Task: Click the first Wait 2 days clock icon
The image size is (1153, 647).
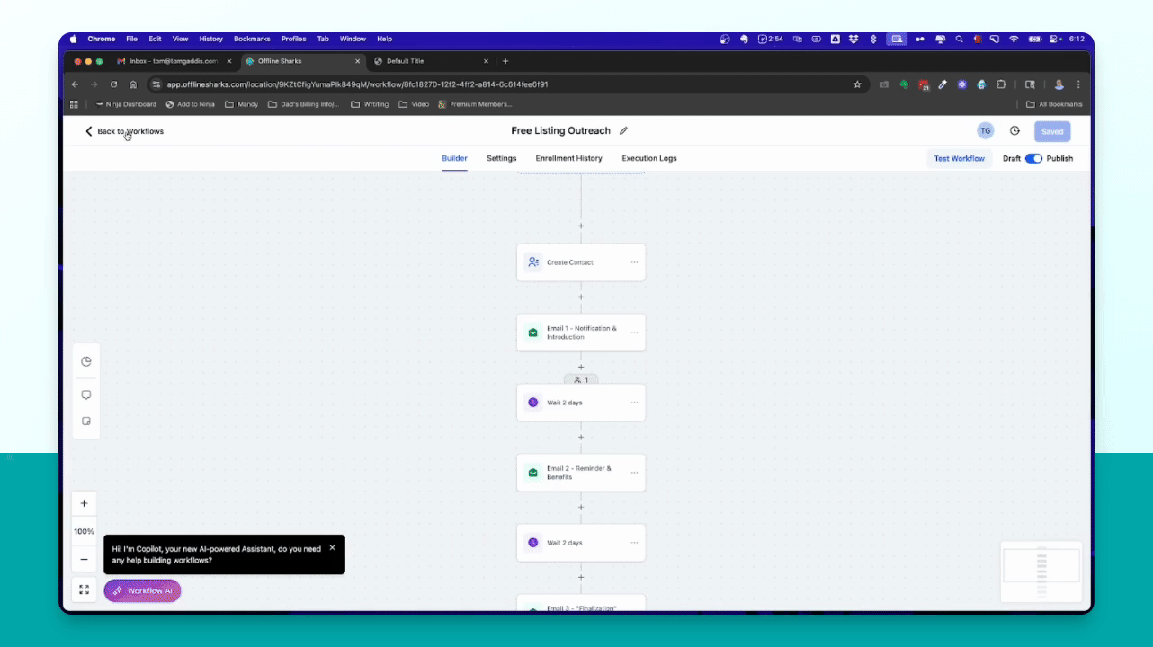Action: pos(533,403)
